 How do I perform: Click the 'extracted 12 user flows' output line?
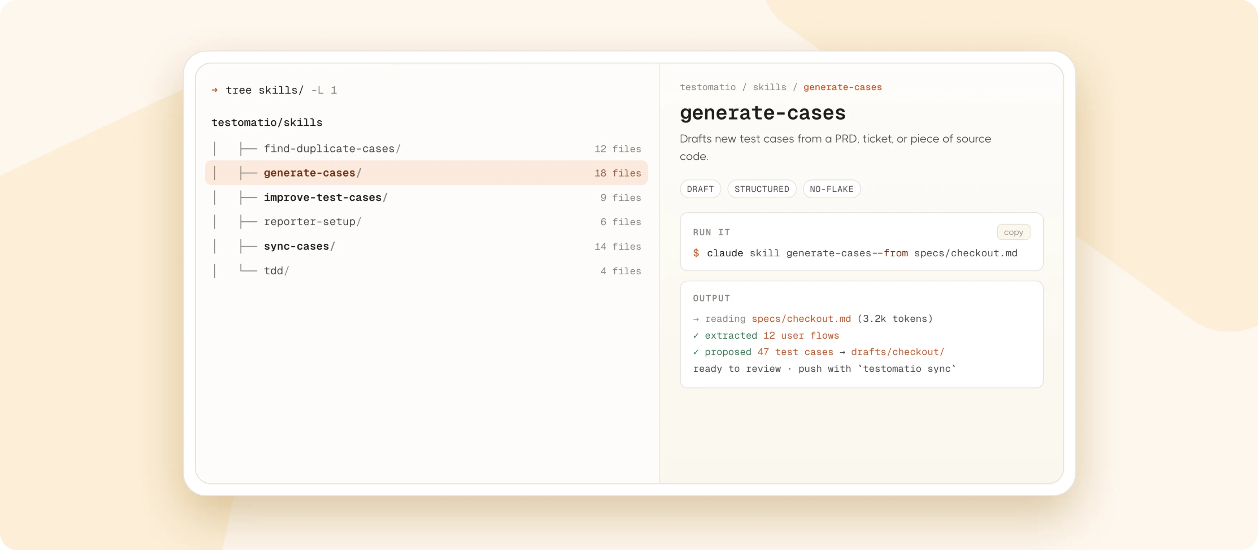click(766, 335)
